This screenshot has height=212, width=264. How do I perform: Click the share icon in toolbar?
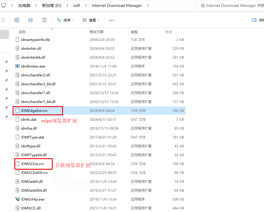[31, 20]
